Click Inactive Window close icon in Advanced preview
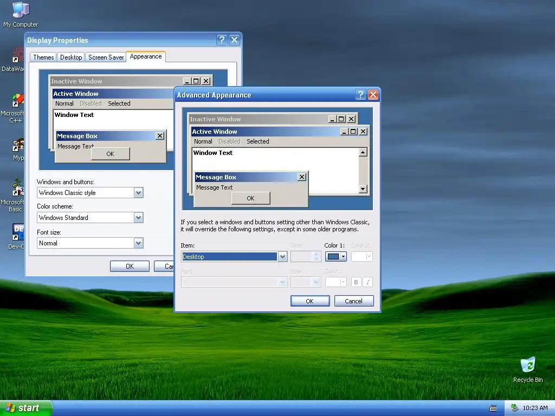 (351, 119)
